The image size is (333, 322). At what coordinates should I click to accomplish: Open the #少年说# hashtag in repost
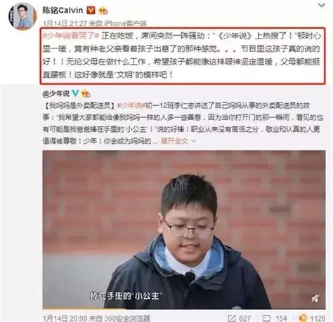131,105
